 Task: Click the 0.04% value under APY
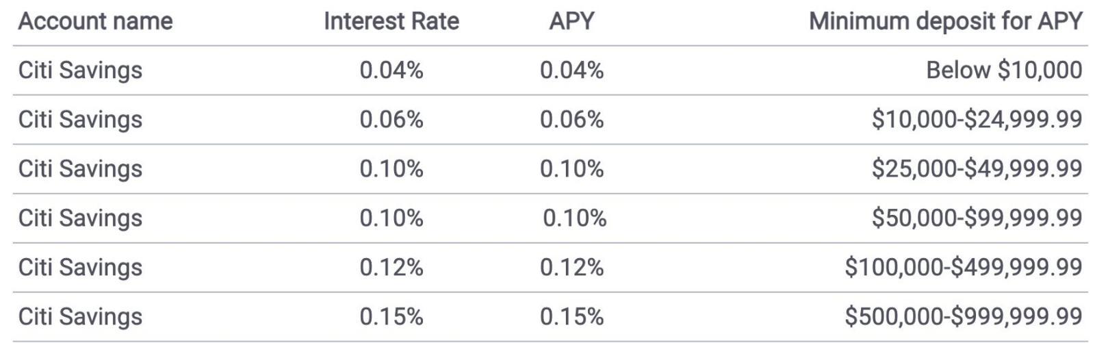click(571, 70)
